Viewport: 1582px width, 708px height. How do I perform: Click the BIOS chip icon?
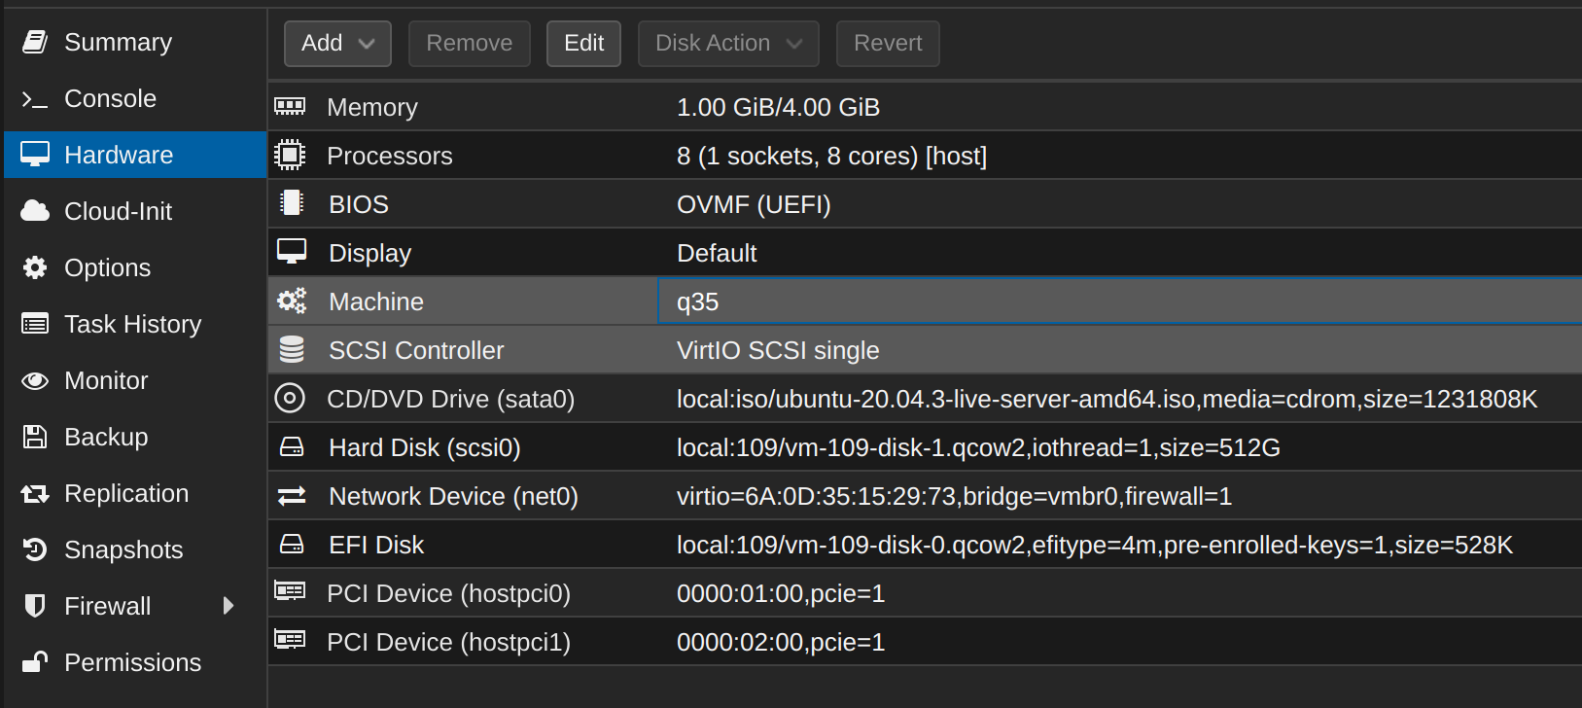tap(291, 202)
